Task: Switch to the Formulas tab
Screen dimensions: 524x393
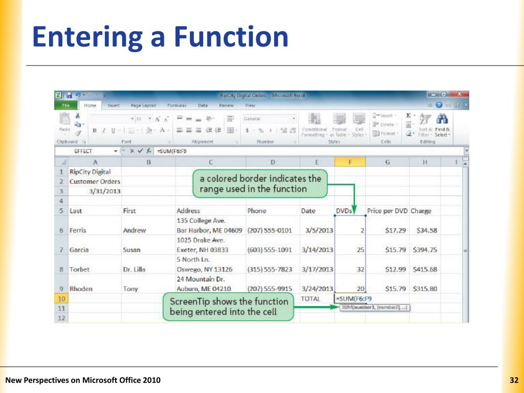Action: (177, 105)
